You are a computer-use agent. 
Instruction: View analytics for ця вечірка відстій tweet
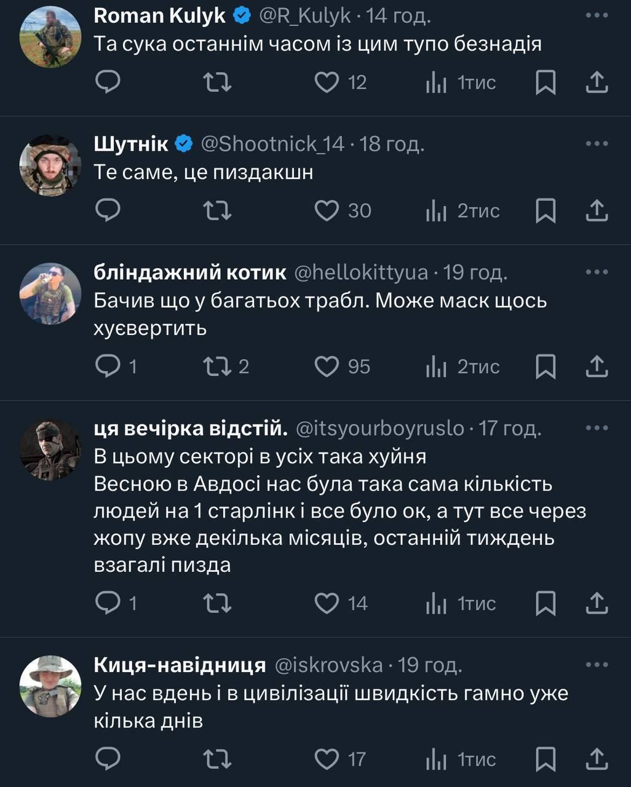point(436,603)
